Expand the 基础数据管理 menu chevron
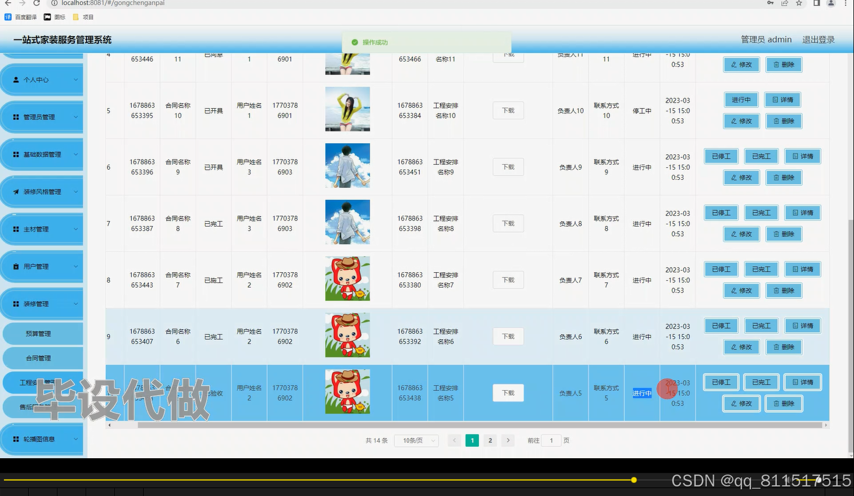This screenshot has width=854, height=496. point(76,154)
